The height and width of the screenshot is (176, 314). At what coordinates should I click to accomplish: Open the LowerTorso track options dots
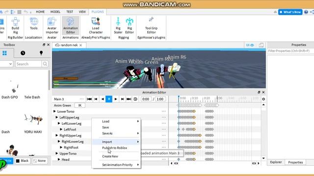coord(163,111)
